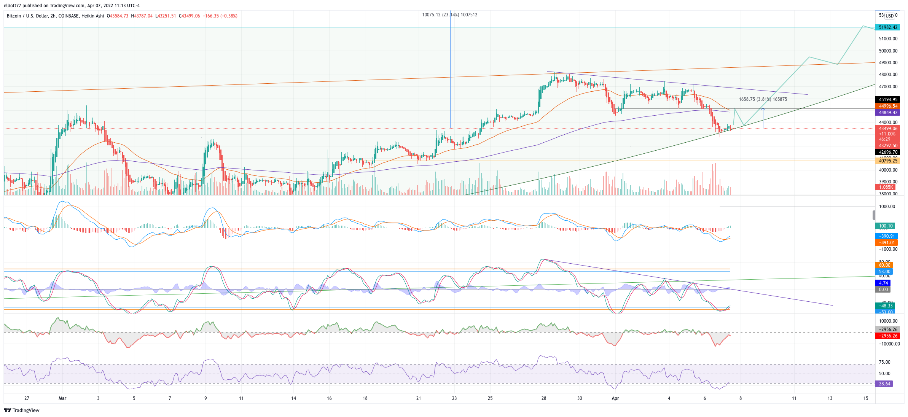Viewport: 908px width, 417px height.
Task: Select the cyan 51982.42 price label
Action: (x=888, y=27)
